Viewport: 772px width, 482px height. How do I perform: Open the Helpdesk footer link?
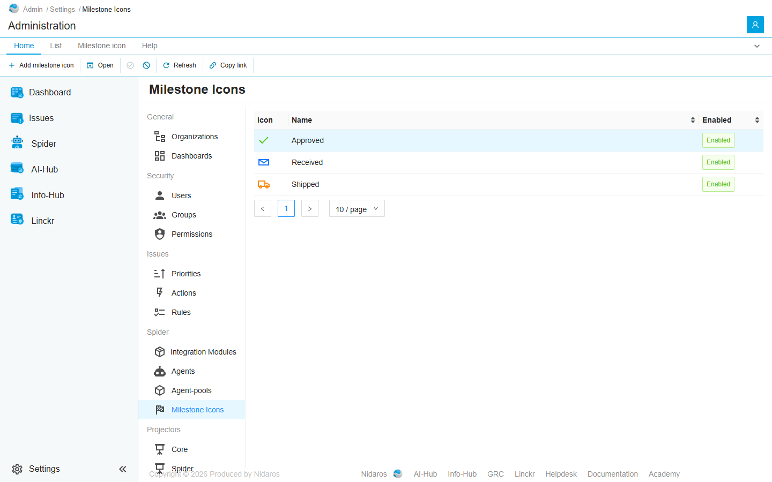pyautogui.click(x=561, y=474)
